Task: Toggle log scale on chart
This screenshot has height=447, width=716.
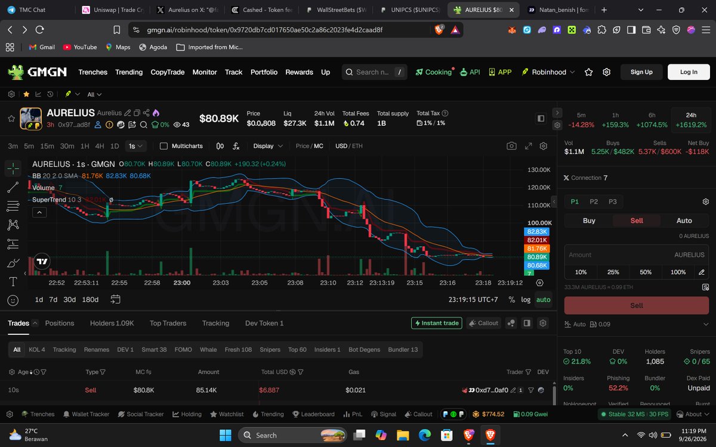Action: [526, 300]
